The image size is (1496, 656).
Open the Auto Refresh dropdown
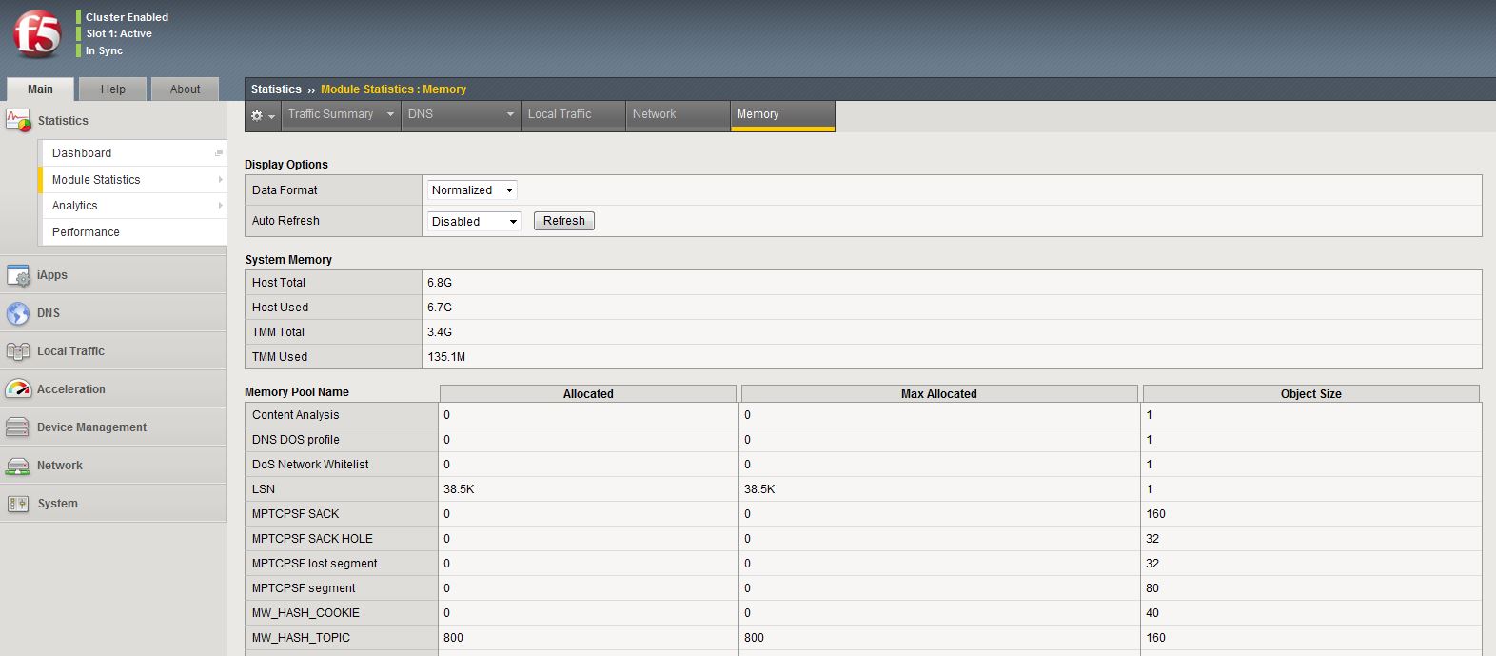coord(474,222)
